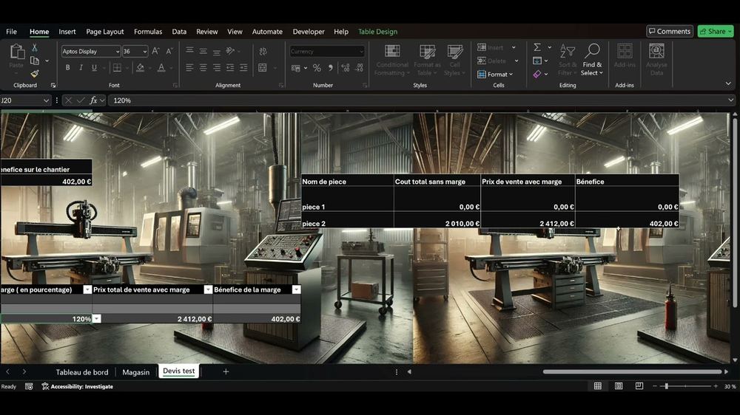Open the font size 36 dropdown
Screen dimensions: 740x415
click(x=145, y=52)
